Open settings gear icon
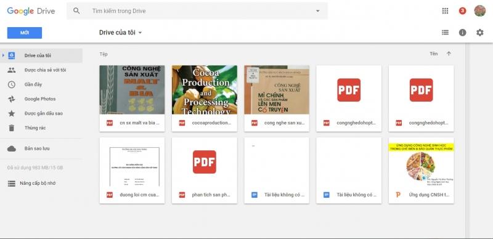493x239 pixels. pos(480,33)
